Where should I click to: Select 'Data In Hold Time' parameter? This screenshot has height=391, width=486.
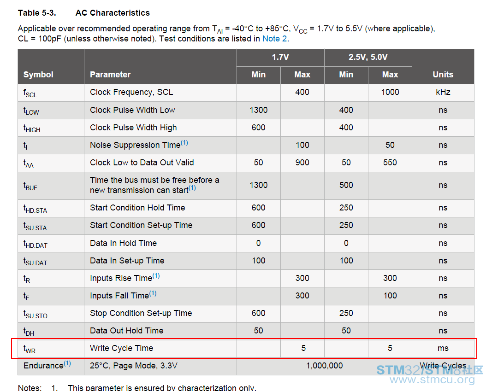pyautogui.click(x=124, y=243)
